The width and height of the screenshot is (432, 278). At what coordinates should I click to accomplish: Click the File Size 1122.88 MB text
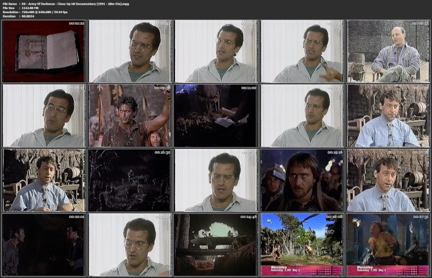(21, 8)
